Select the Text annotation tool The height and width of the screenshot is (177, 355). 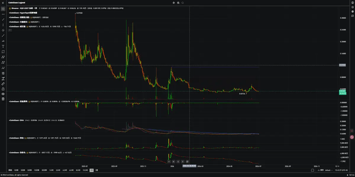point(3,46)
